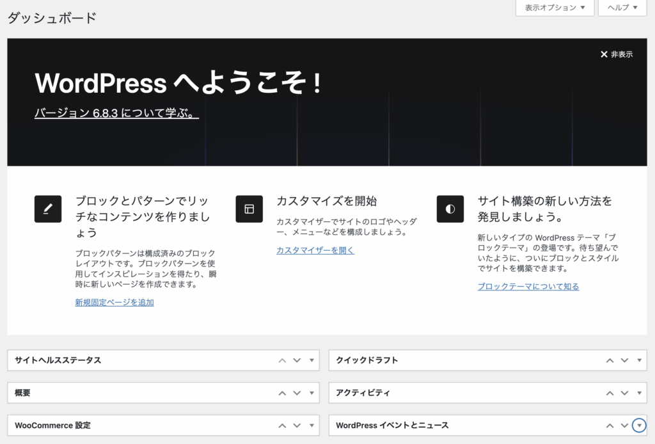Toggle the クイックドラフト panel open
Viewport: 655px width, 444px height.
click(x=639, y=360)
